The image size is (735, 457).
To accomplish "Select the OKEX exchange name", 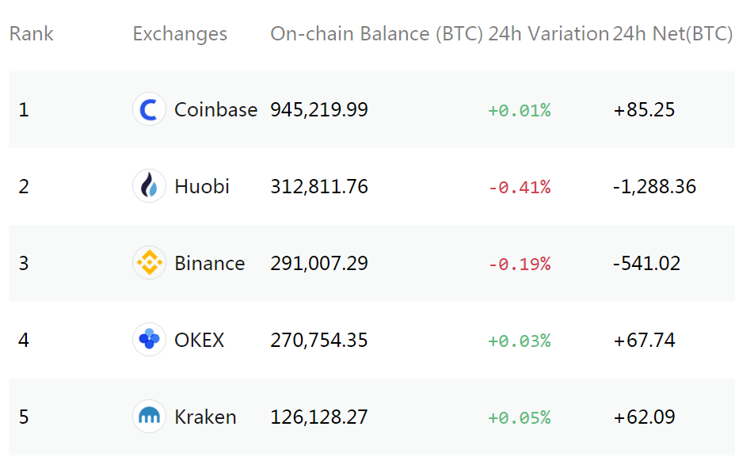I will (x=200, y=341).
